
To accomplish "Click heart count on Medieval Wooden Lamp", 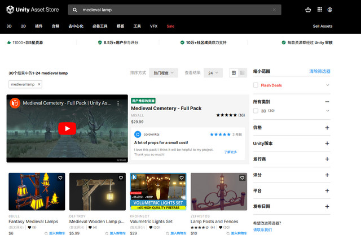I will [x=93, y=227].
